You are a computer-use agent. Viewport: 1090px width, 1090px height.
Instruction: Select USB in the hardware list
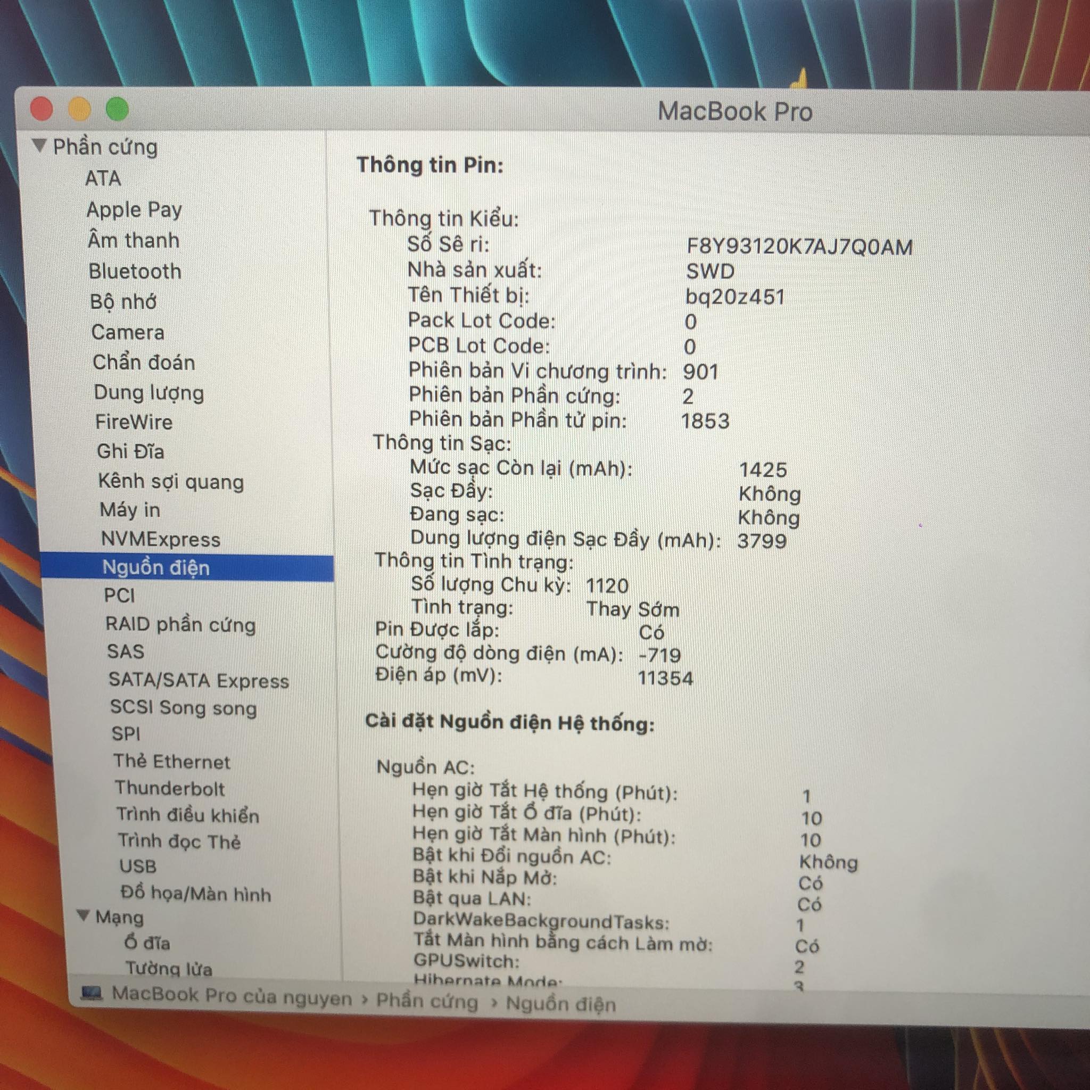[138, 866]
